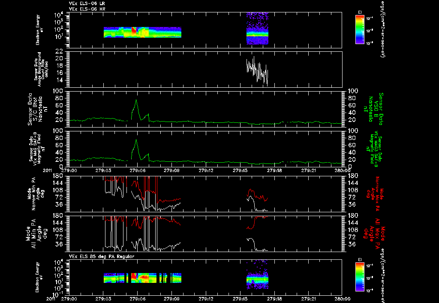Click the Btot magnetic field peak in the S/C Btot panel

coord(136,100)
